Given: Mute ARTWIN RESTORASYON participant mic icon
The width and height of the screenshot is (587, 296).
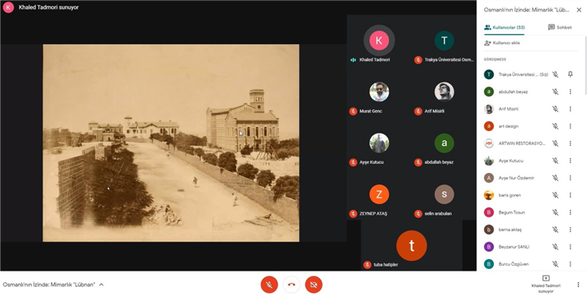Looking at the screenshot, I should click(x=555, y=144).
